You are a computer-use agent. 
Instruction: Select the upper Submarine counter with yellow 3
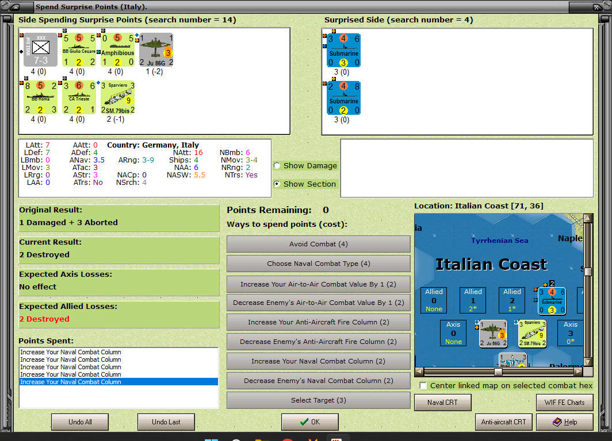coord(343,51)
